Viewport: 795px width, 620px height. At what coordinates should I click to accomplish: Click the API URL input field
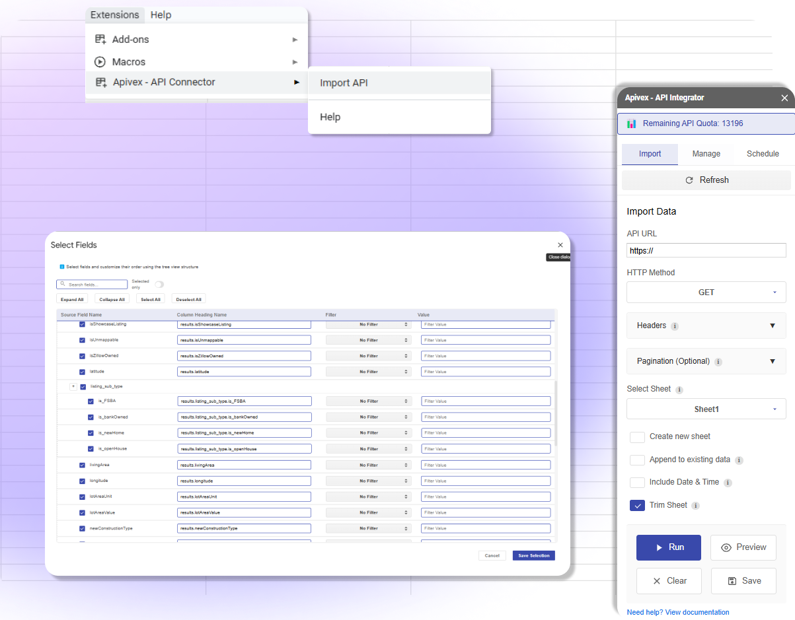706,251
